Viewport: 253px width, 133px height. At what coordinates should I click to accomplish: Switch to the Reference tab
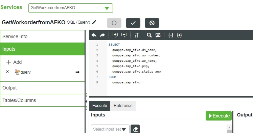tap(123, 106)
